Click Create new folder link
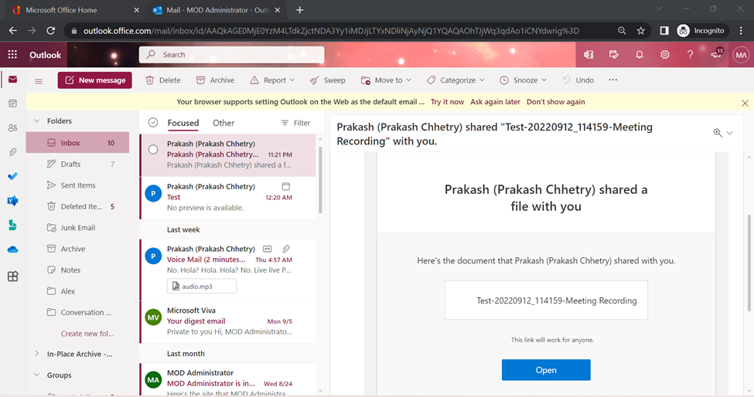The image size is (754, 397). pyautogui.click(x=87, y=333)
